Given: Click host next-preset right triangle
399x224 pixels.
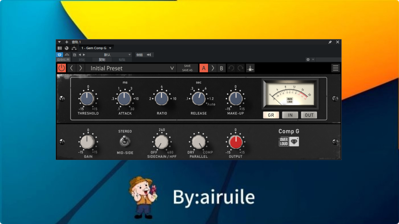Looking at the screenshot, I should click(84, 55).
